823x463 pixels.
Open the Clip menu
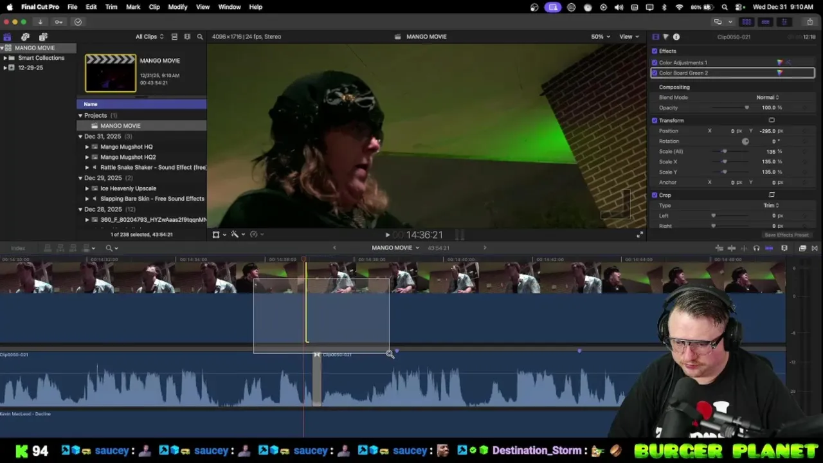point(154,7)
